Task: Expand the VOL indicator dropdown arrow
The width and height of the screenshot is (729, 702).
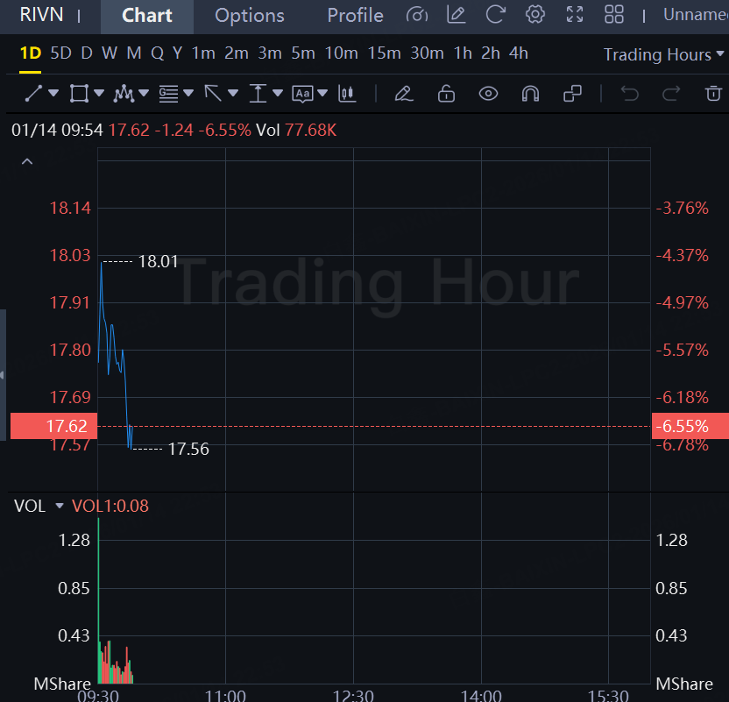Action: tap(60, 506)
